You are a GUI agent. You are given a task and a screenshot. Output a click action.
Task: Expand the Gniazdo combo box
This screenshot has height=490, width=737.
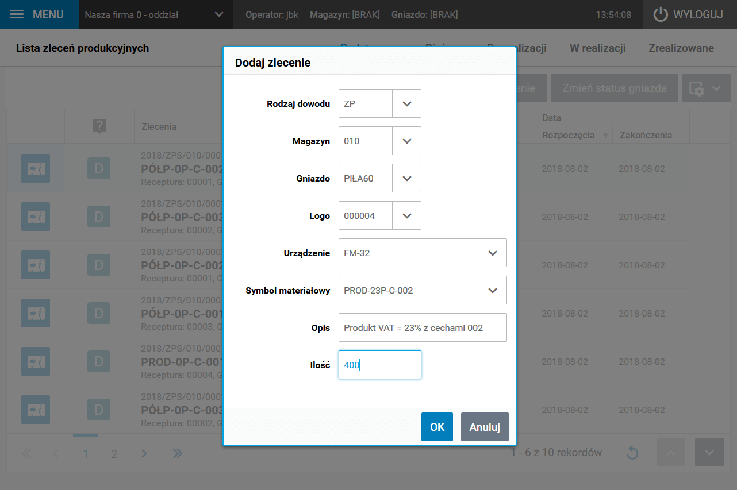click(x=407, y=179)
